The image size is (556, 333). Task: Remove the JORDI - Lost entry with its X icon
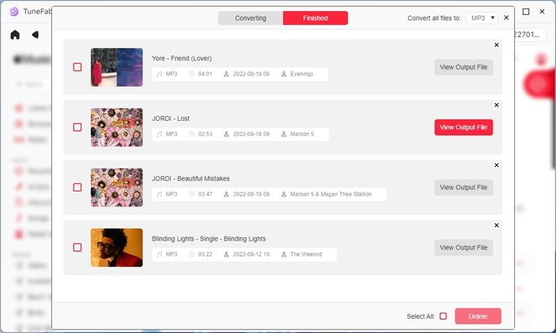pos(496,105)
